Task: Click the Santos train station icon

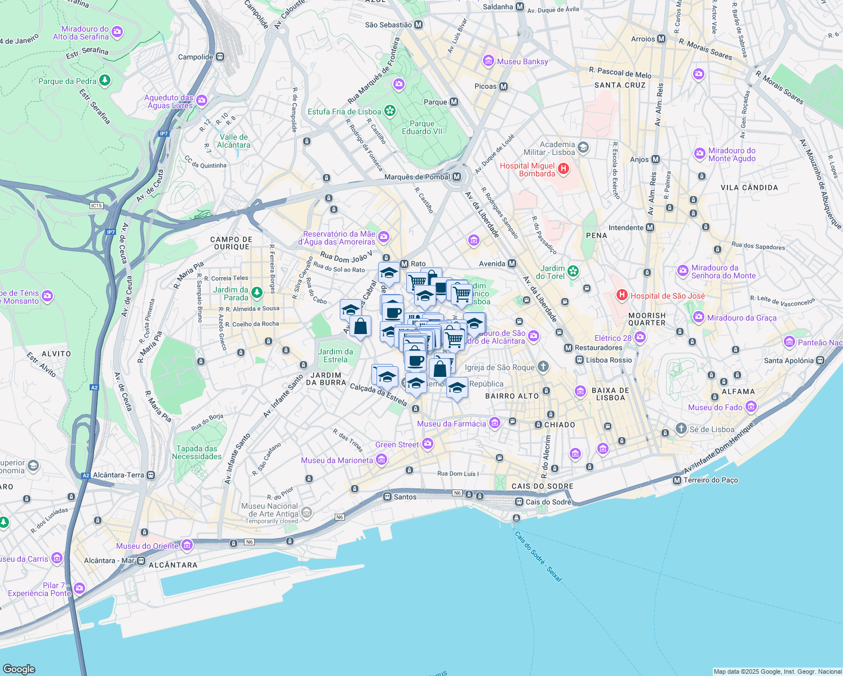Action: tap(387, 497)
